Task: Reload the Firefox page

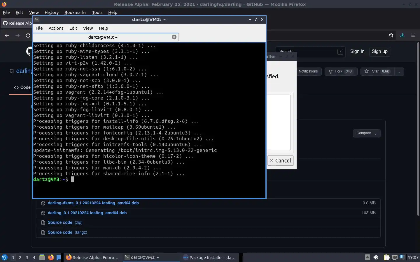Action: tap(28, 35)
